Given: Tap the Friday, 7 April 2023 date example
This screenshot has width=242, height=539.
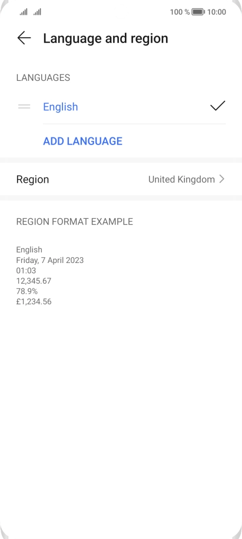Looking at the screenshot, I should point(50,260).
